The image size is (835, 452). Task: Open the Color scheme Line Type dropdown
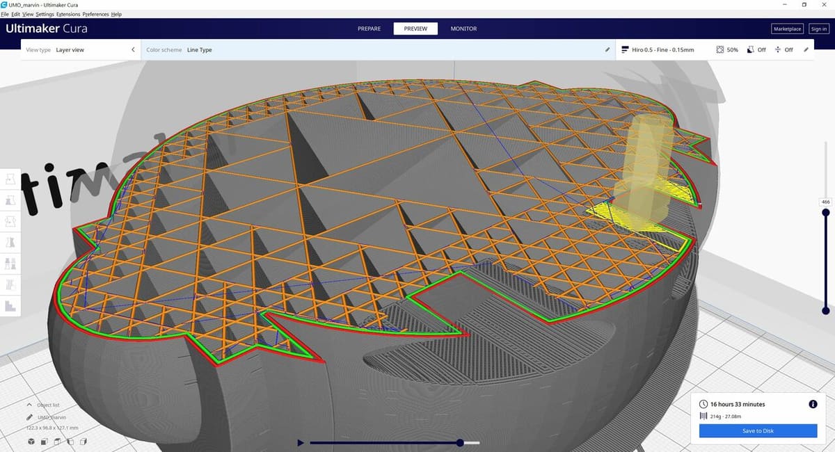pos(378,50)
